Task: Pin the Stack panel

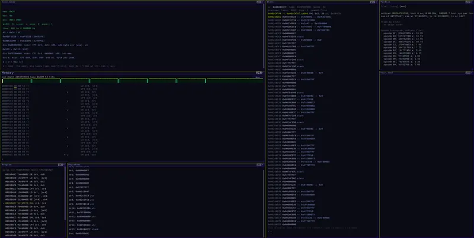Action: coord(372,2)
